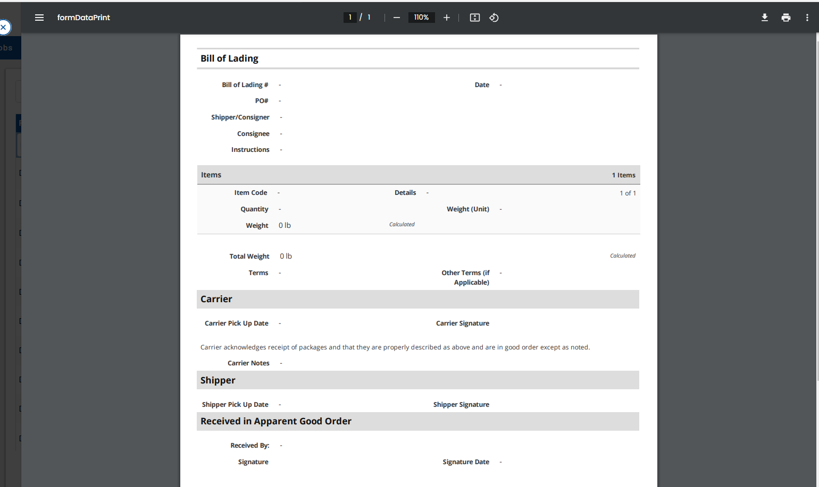Click the Terms label
The image size is (819, 487).
click(x=258, y=273)
